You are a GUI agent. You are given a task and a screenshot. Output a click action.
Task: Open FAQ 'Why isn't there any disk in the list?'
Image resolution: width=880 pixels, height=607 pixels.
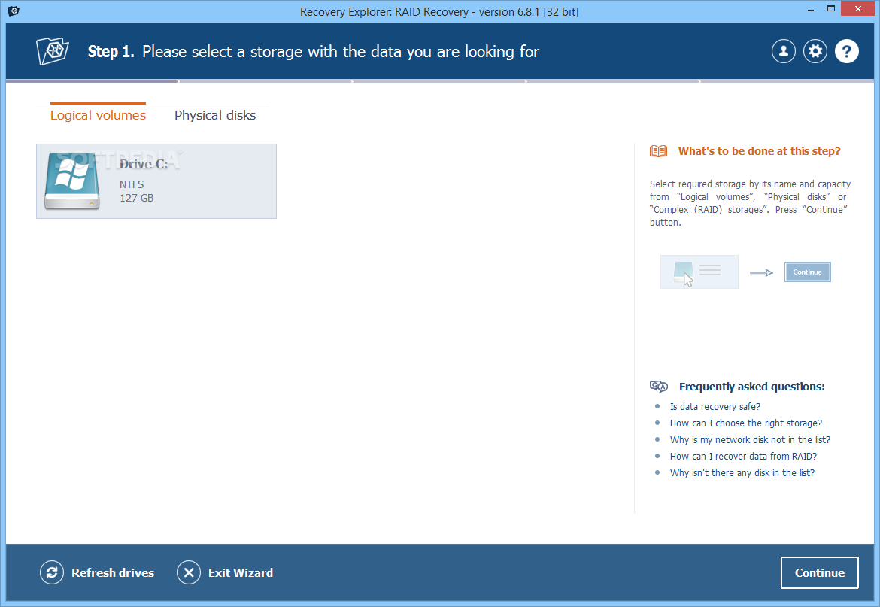742,473
